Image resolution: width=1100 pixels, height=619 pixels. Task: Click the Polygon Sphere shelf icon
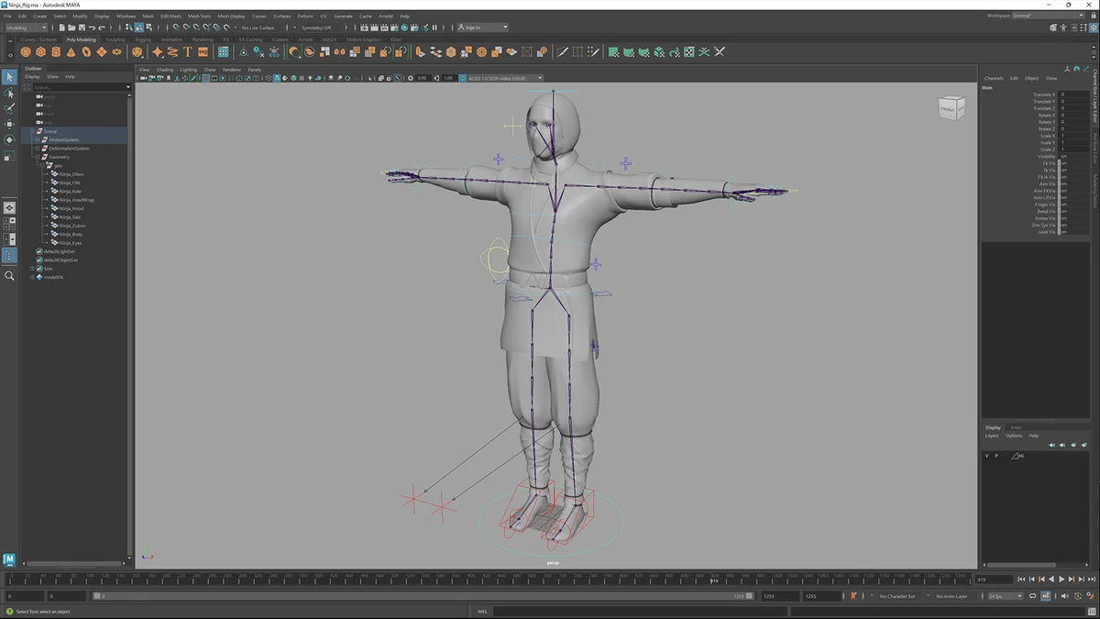26,52
